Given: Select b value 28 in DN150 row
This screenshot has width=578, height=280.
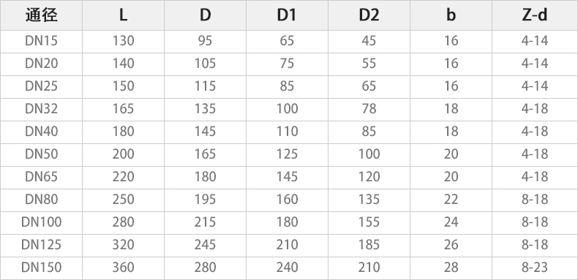Looking at the screenshot, I should coord(451,268).
